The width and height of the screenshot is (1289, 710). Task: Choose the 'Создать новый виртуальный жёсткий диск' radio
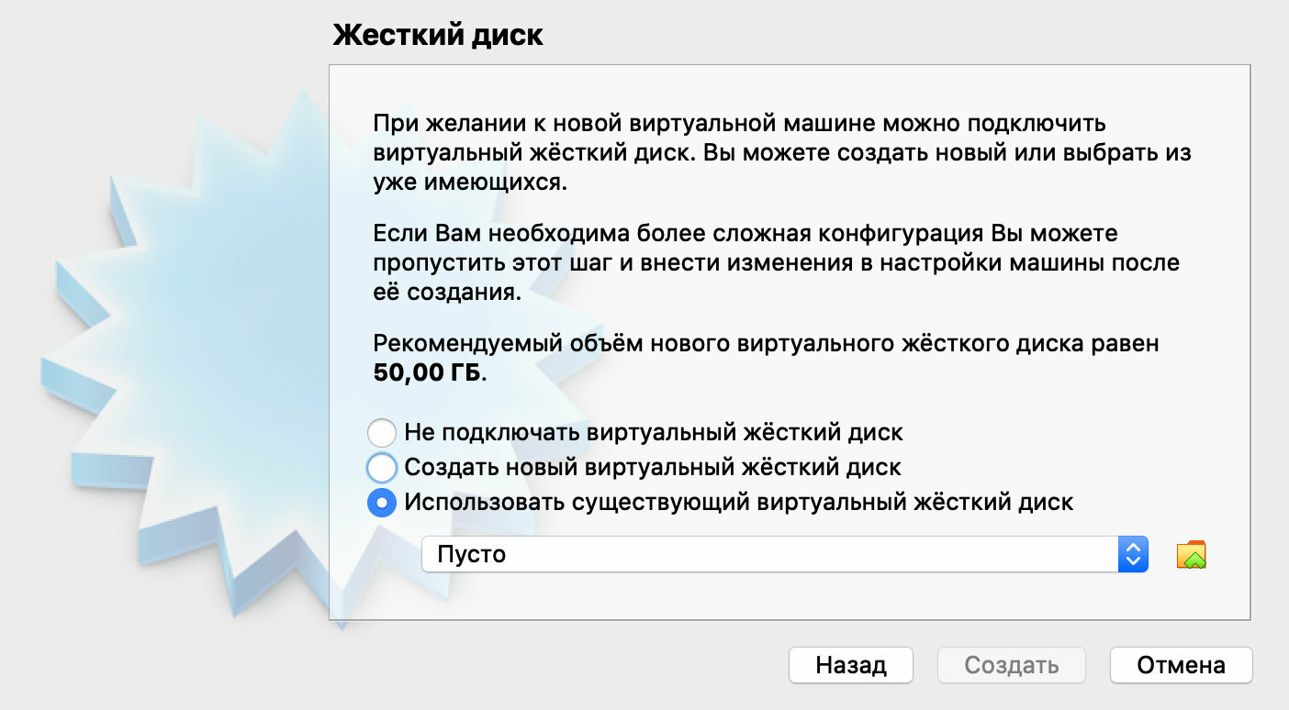click(x=381, y=468)
